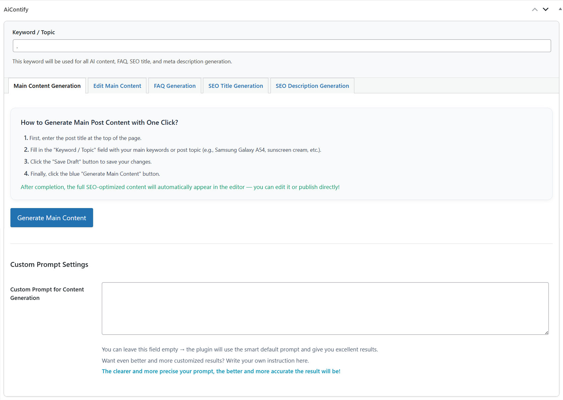Viewport: 563px width, 400px height.
Task: Move the AiContify panel down
Action: [x=545, y=9]
